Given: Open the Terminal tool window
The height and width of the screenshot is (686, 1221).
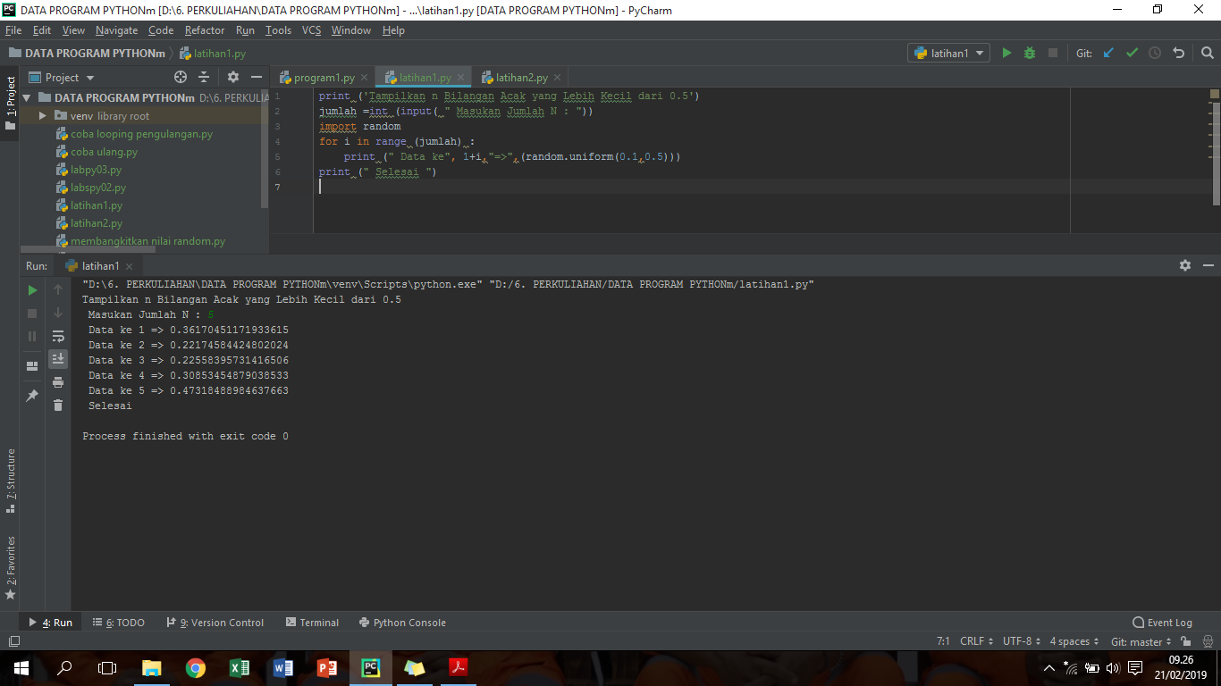Looking at the screenshot, I should point(312,623).
